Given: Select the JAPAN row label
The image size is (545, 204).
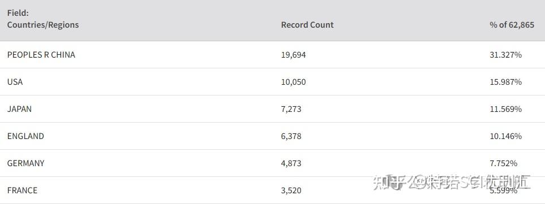Looking at the screenshot, I should click(x=19, y=109).
